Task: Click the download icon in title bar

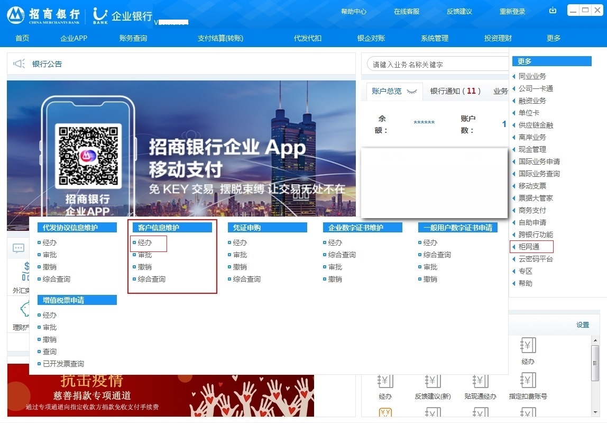Action: click(x=553, y=11)
